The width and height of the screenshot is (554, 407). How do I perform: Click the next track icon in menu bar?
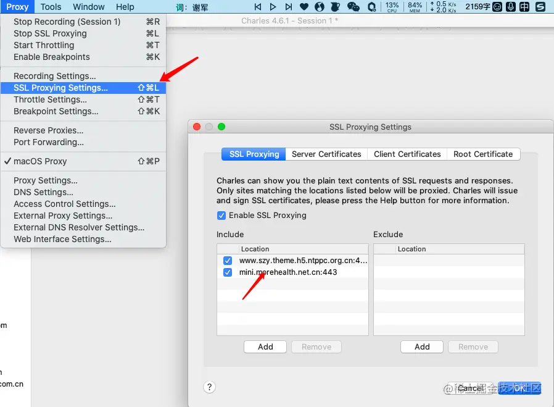[x=288, y=7]
